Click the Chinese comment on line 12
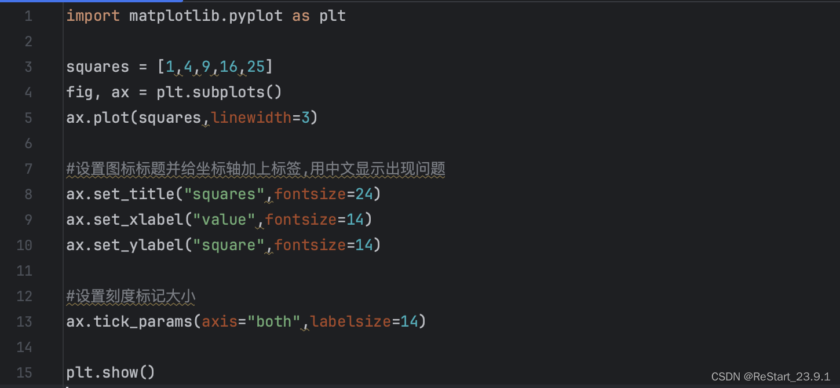The width and height of the screenshot is (840, 388). click(x=131, y=297)
